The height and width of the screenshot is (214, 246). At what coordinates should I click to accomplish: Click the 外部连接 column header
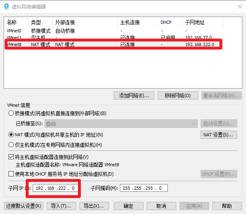[x=85, y=22]
